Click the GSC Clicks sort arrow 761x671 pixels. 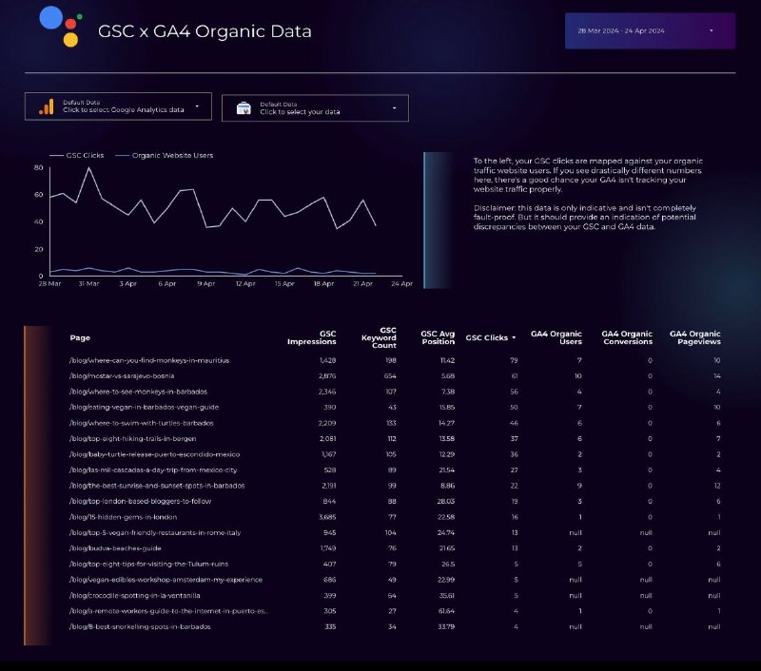point(514,338)
